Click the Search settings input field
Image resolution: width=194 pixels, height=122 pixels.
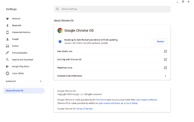point(112,9)
